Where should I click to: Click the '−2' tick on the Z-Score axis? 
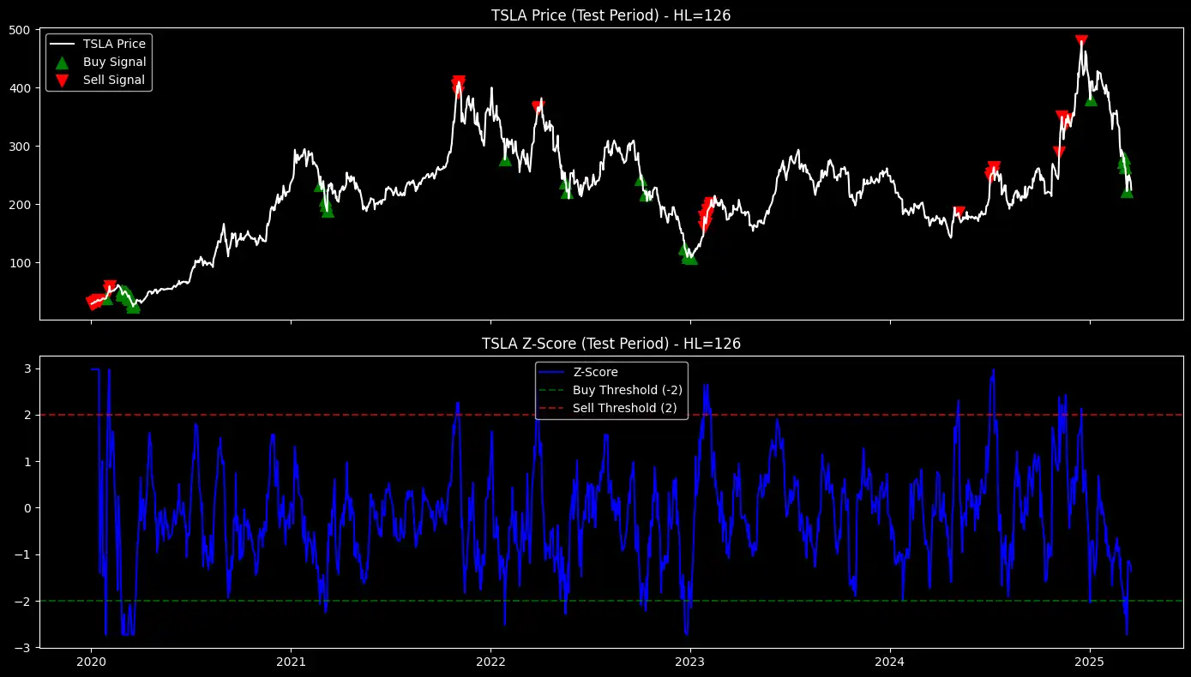(21, 602)
